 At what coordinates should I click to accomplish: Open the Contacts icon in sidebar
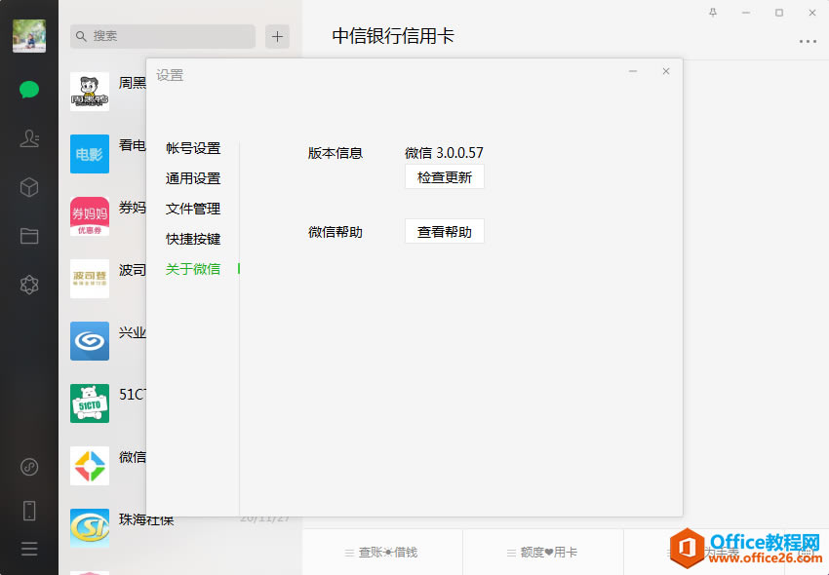29,138
